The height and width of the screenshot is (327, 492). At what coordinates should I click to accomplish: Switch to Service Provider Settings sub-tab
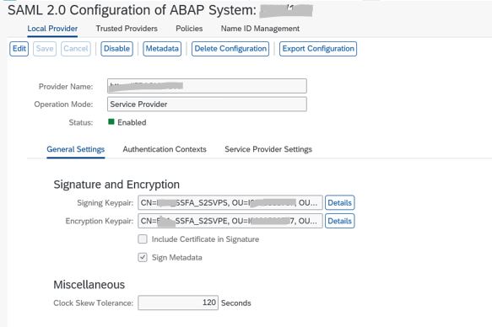click(268, 149)
